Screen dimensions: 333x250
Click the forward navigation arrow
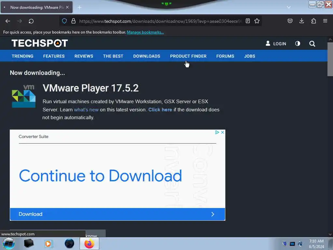click(20, 21)
